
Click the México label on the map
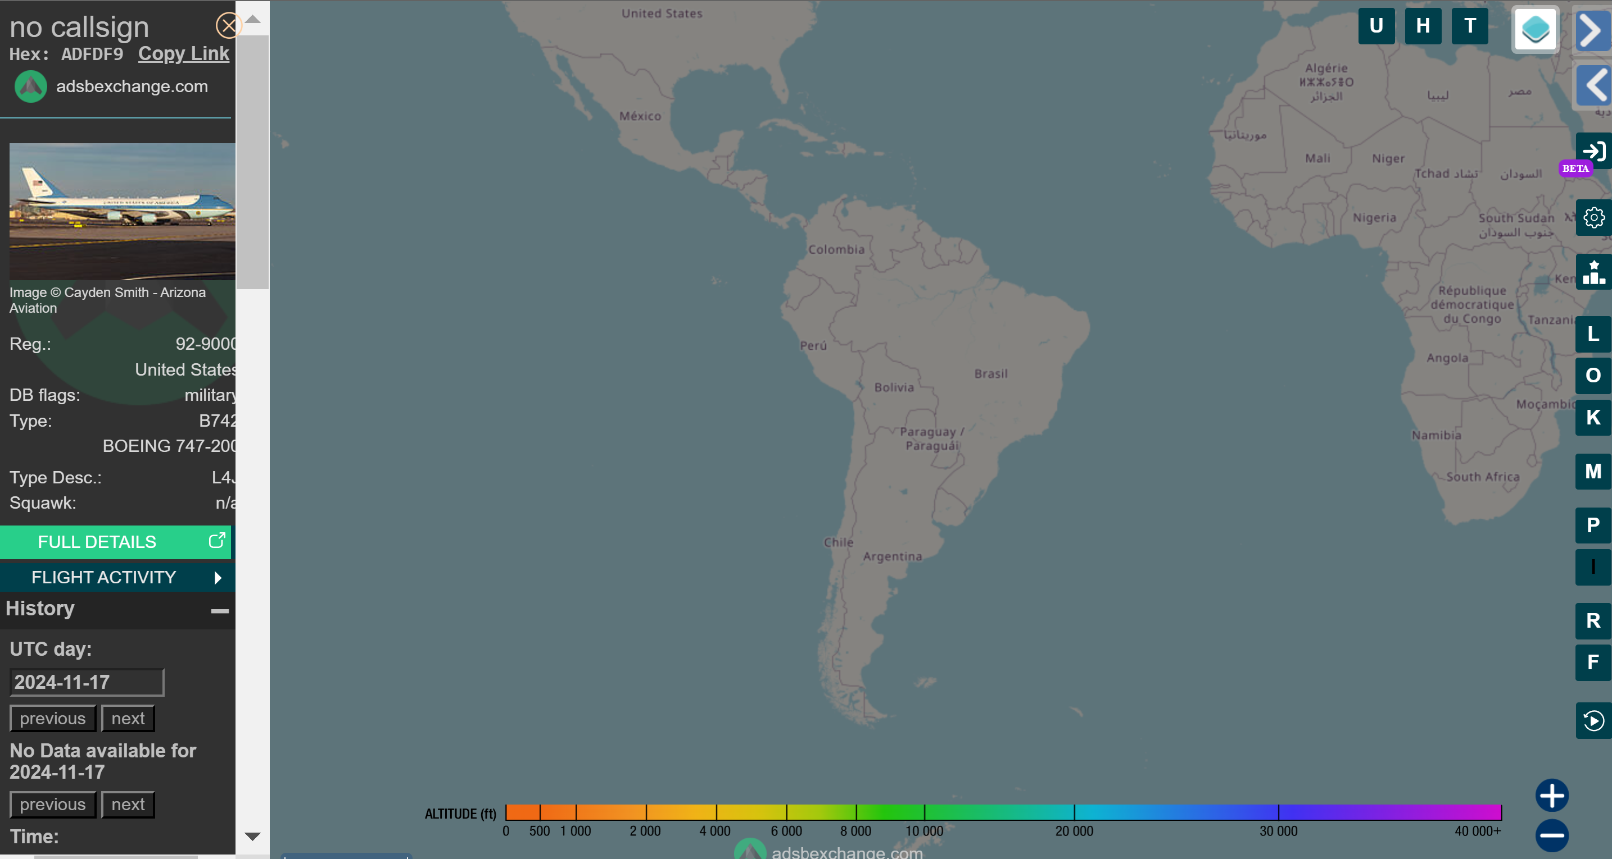(x=640, y=116)
